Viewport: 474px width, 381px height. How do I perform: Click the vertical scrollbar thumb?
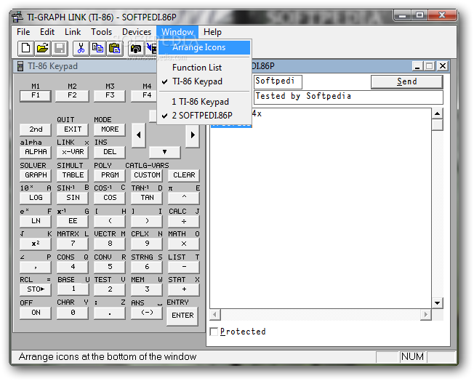(438, 125)
